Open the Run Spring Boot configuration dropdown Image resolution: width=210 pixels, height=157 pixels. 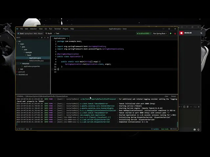click(x=160, y=33)
